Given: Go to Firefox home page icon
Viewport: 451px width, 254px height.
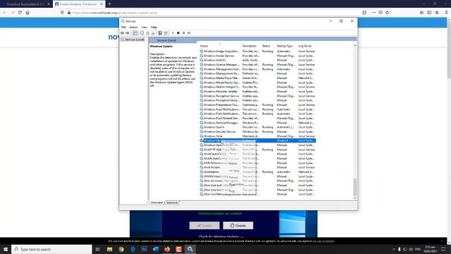Looking at the screenshot, I should [x=27, y=13].
